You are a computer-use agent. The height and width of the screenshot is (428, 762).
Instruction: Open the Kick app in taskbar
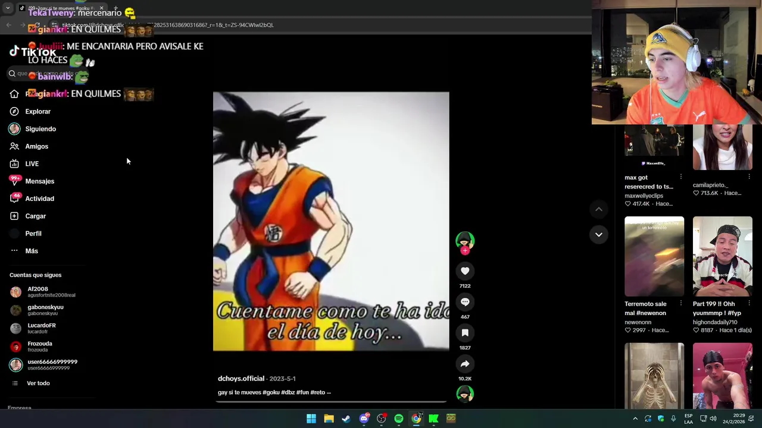click(x=433, y=418)
